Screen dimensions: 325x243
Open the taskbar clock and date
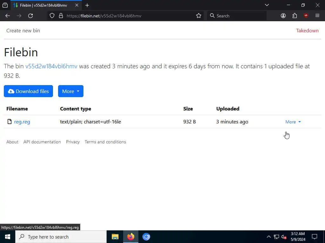(298, 237)
